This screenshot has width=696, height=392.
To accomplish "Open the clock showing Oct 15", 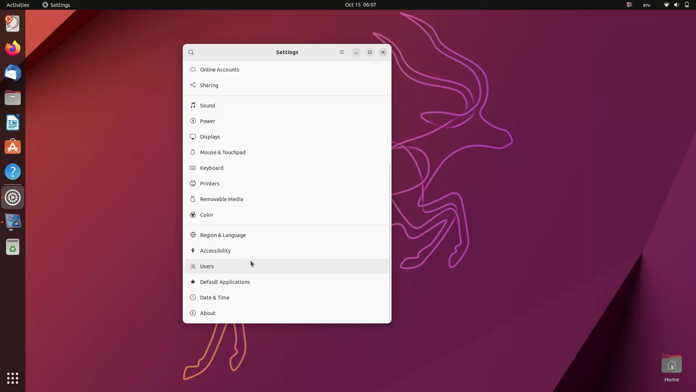I will (x=361, y=5).
